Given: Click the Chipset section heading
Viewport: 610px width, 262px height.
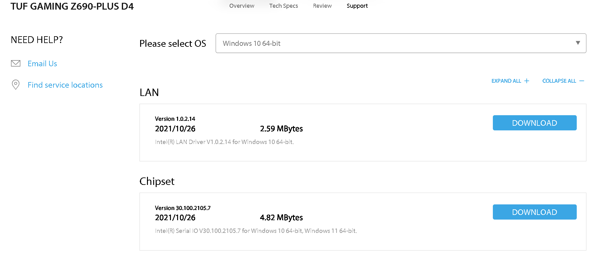Looking at the screenshot, I should [157, 181].
